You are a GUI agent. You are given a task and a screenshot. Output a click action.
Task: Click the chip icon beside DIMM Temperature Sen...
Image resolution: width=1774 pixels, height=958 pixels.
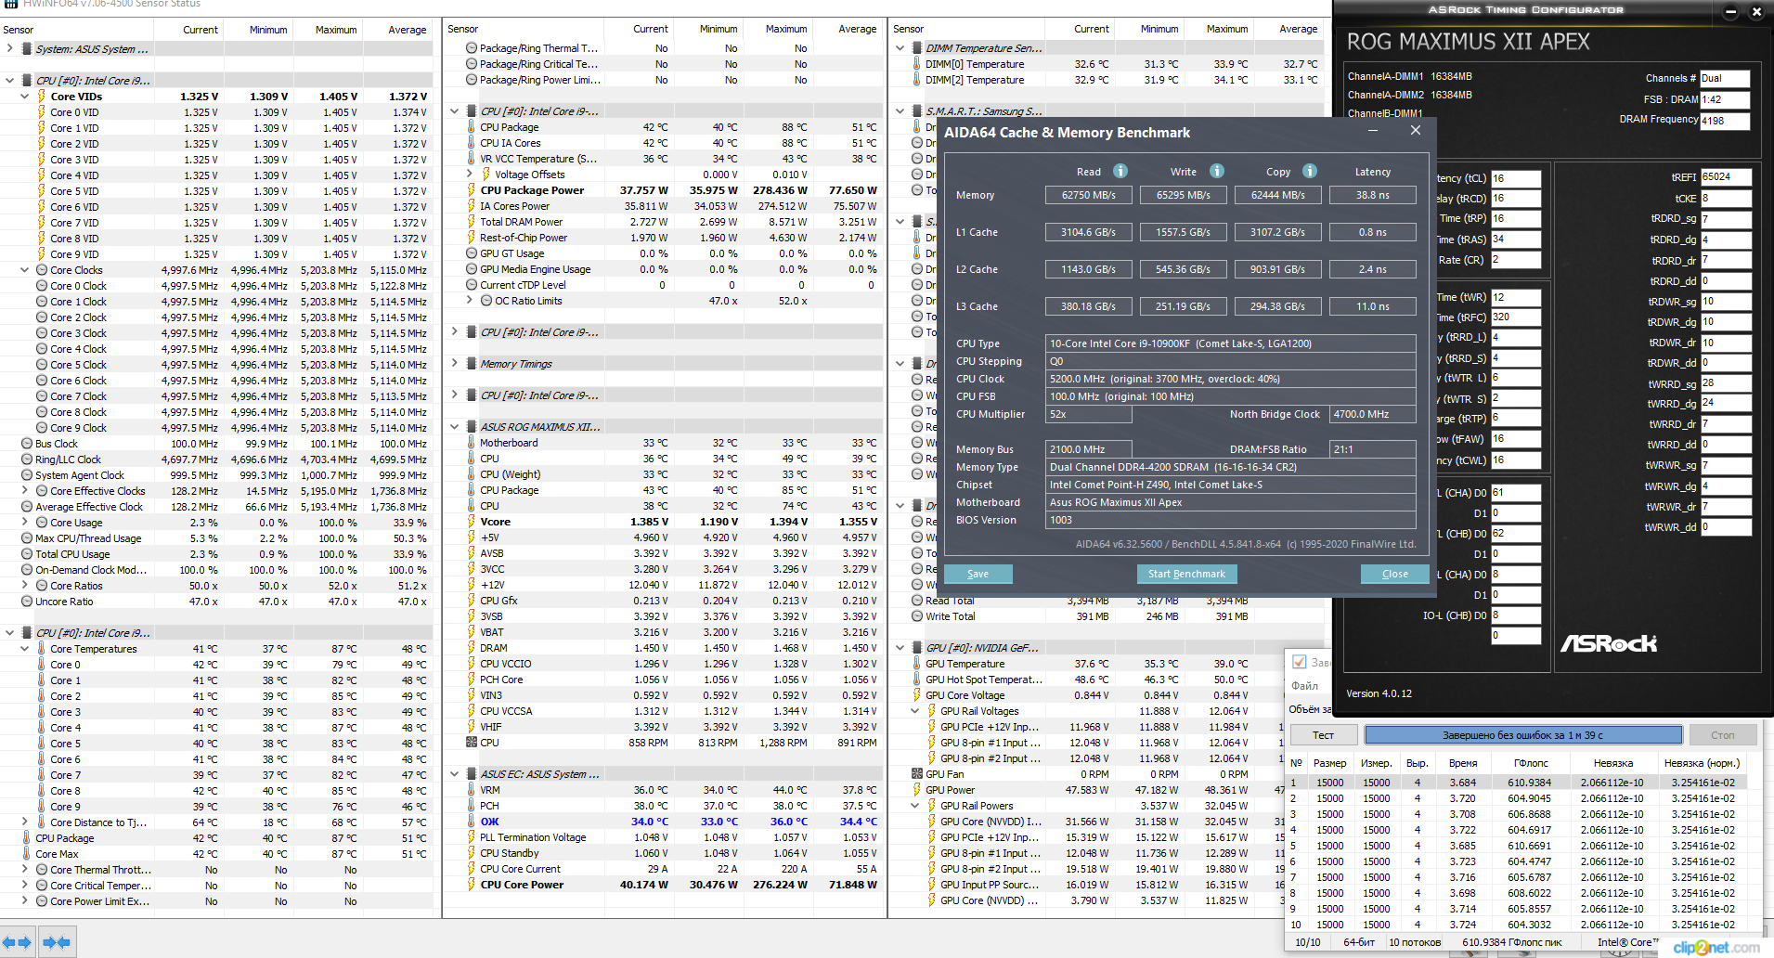[917, 48]
